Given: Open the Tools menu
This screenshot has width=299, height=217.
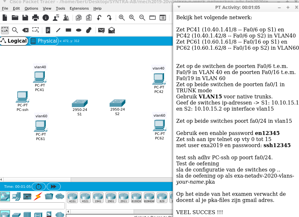Looking at the screenshot, I should (60, 8).
